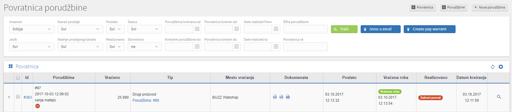The width and height of the screenshot is (512, 112).
Task: Follow the Porudžbina: #98 link
Action: tap(146, 100)
